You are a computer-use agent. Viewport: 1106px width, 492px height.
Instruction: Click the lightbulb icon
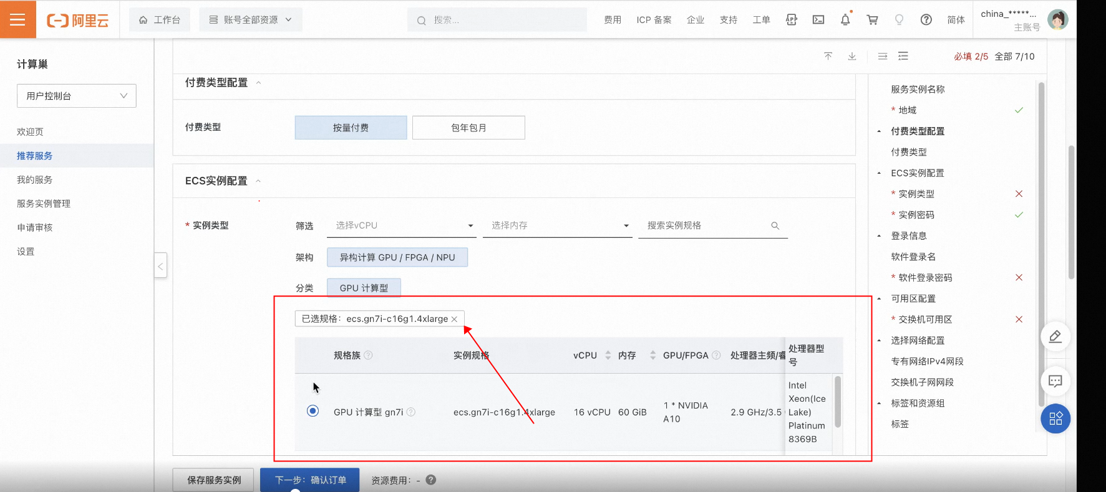[899, 20]
